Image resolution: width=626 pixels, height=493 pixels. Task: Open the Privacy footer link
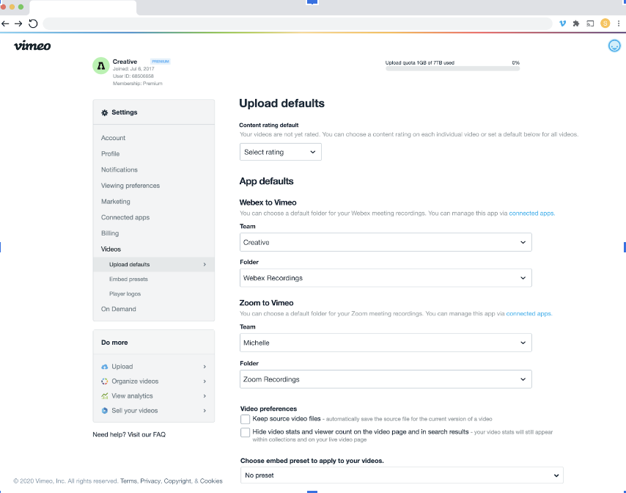point(150,481)
